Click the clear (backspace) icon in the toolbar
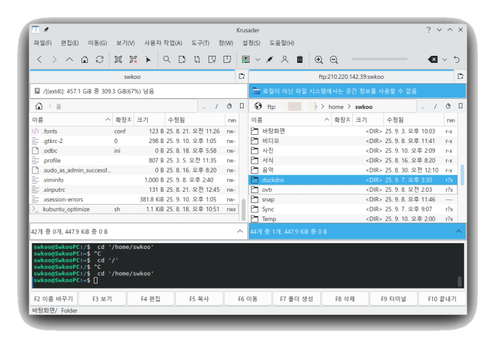The width and height of the screenshot is (496, 349). point(432,60)
